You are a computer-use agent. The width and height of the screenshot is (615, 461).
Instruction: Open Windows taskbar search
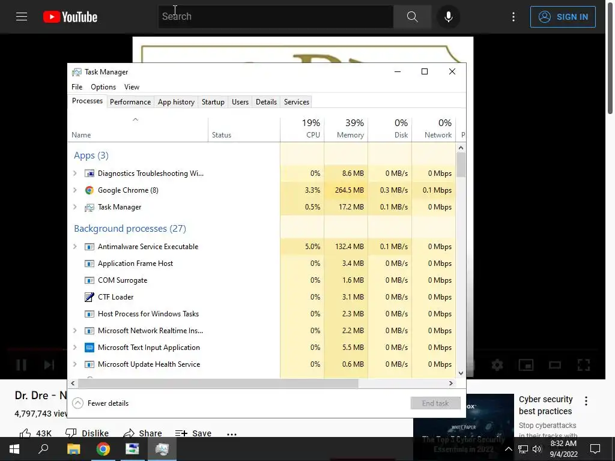(43, 449)
